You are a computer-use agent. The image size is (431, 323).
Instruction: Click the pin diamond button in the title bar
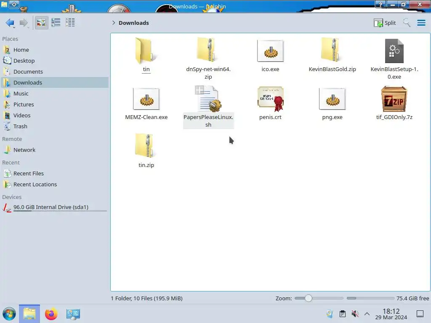click(14, 4)
